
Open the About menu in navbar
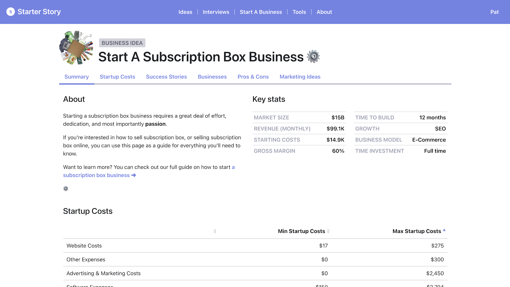tap(324, 12)
